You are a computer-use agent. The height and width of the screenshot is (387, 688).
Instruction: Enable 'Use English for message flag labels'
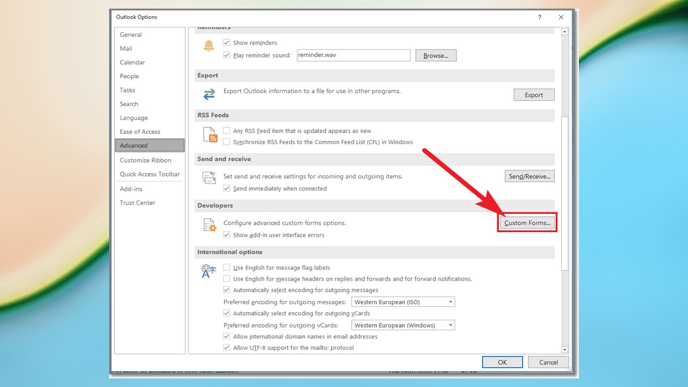pos(226,267)
